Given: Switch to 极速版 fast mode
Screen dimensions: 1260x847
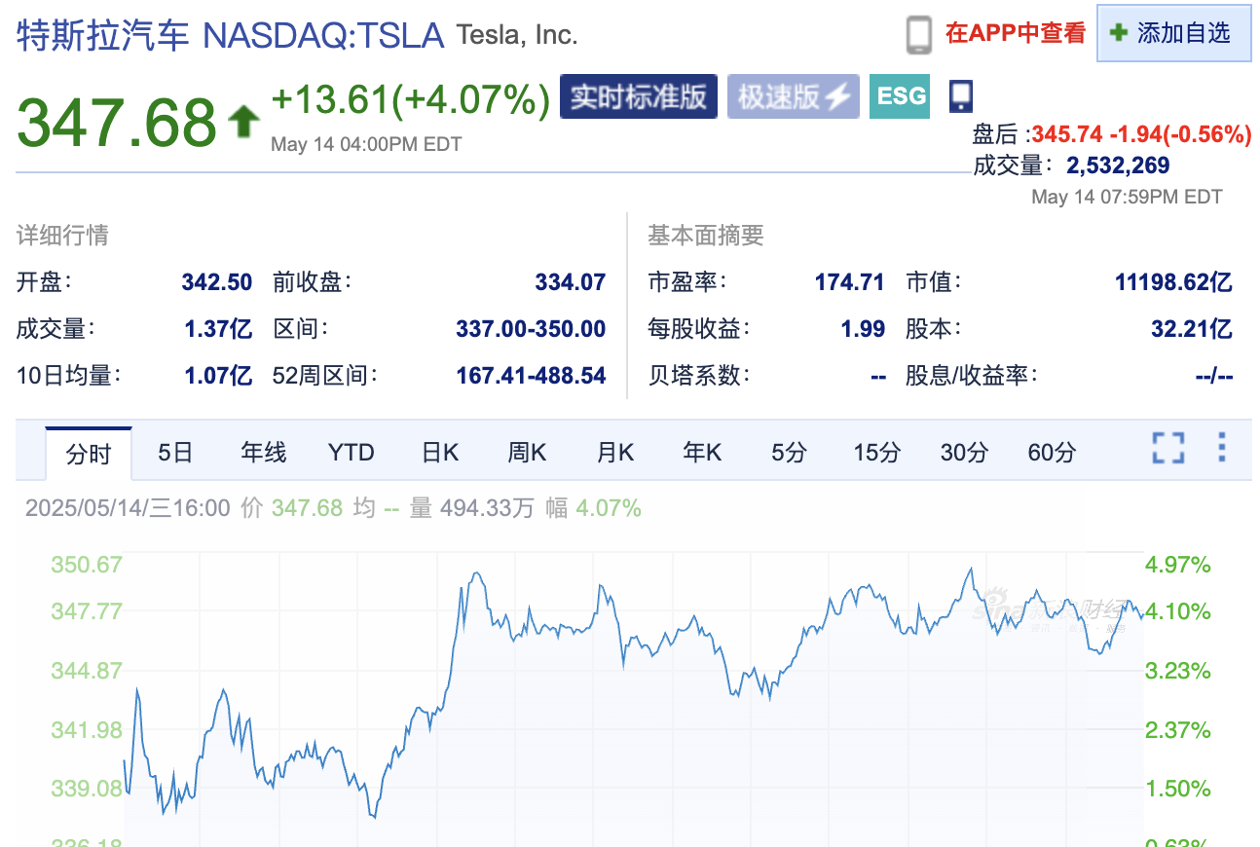Looking at the screenshot, I should click(794, 96).
